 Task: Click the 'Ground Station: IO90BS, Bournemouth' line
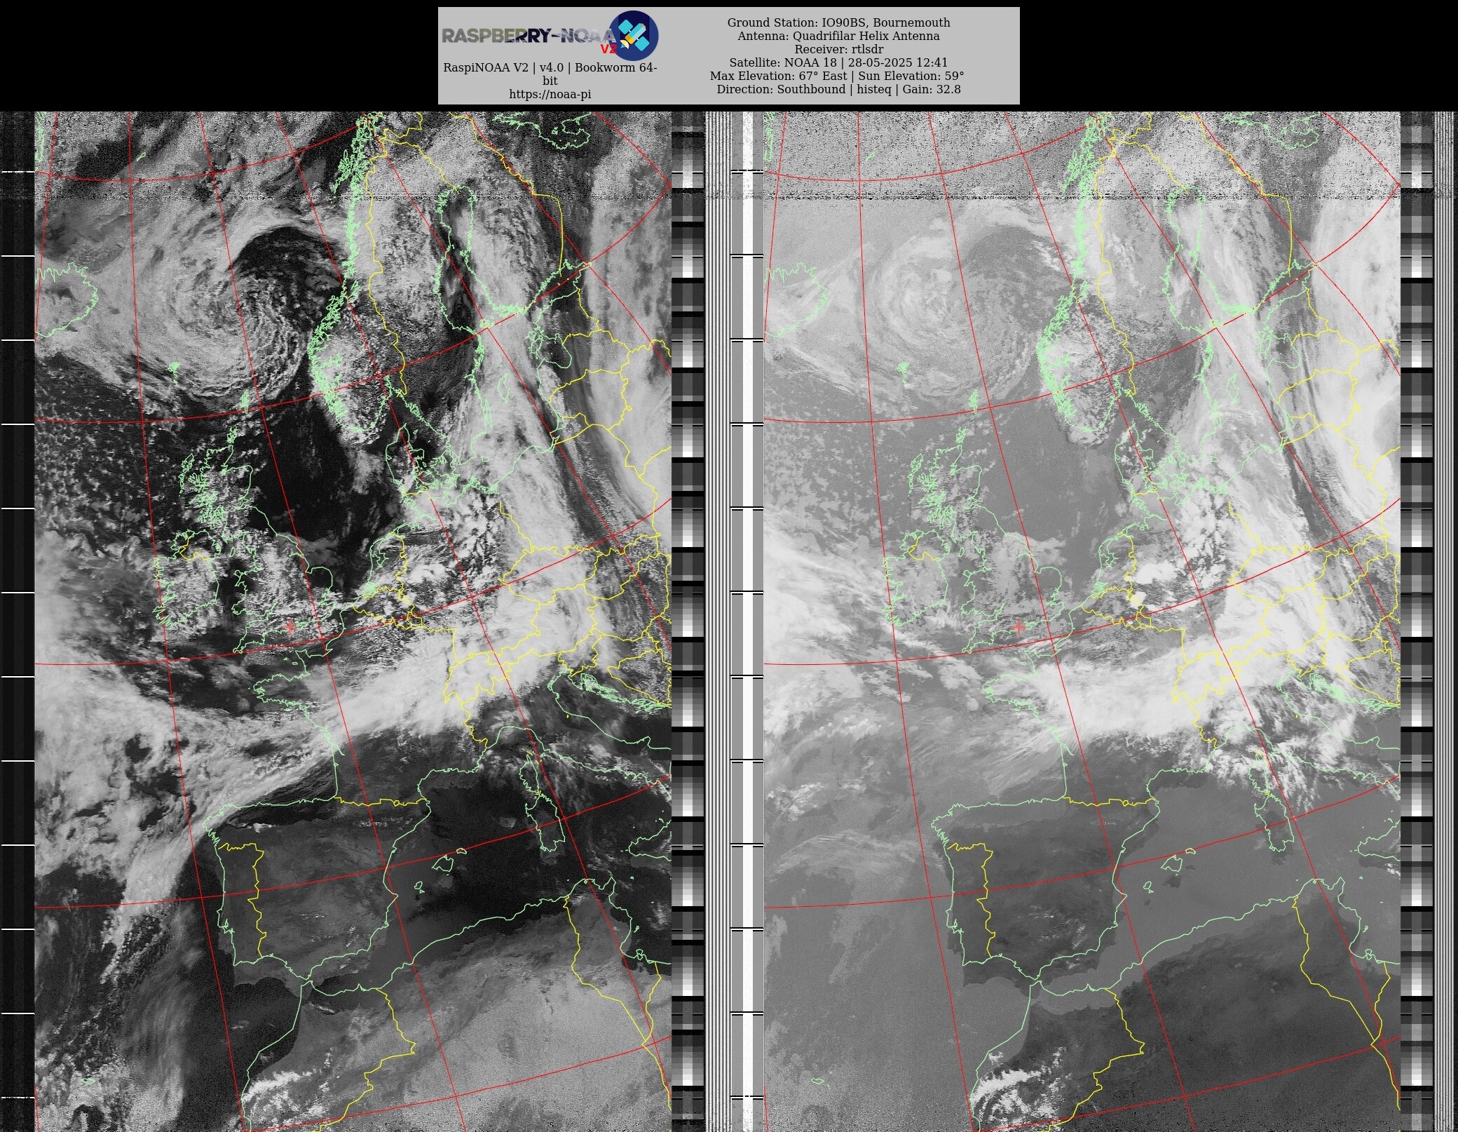[838, 22]
